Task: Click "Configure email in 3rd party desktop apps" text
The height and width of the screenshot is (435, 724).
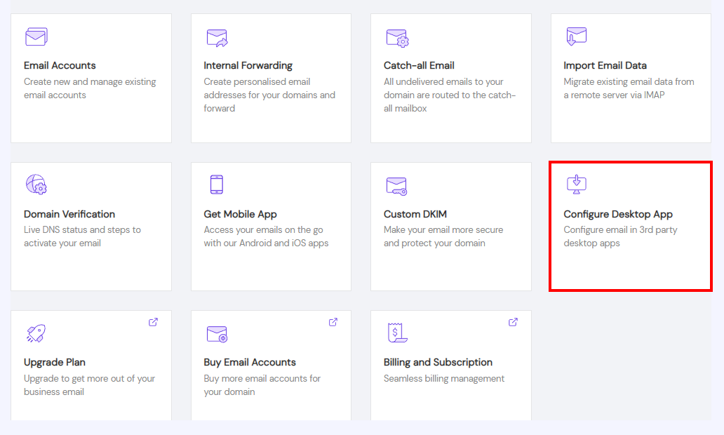Action: (x=620, y=236)
